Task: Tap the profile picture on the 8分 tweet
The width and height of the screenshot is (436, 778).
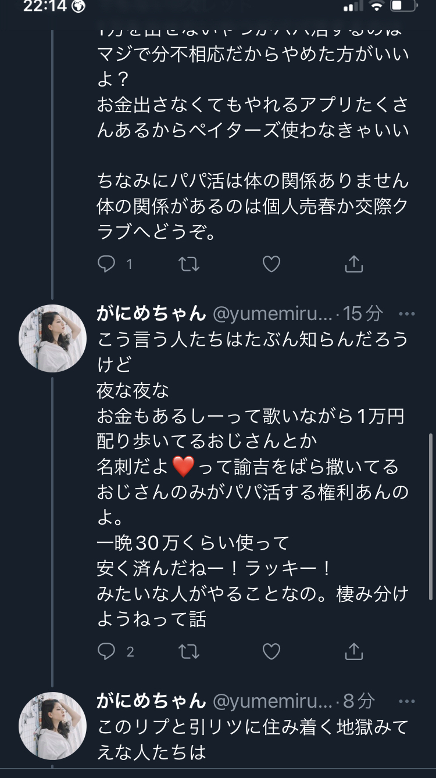Action: click(x=53, y=726)
